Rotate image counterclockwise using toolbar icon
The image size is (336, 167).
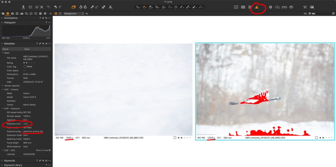pyautogui.click(x=81, y=7)
